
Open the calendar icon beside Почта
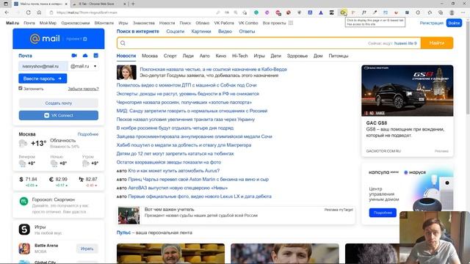96,56
